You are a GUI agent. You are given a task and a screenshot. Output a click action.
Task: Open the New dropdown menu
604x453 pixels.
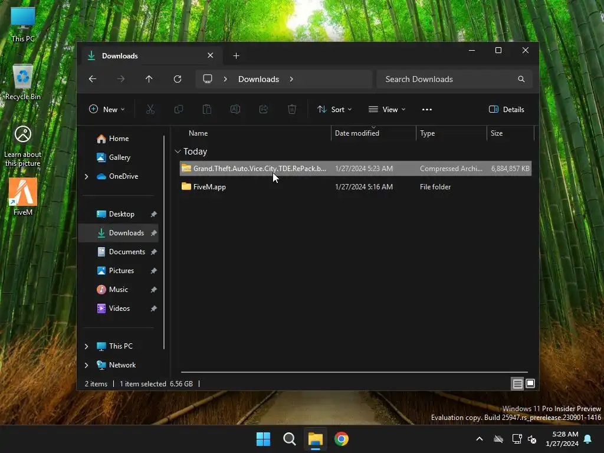(x=107, y=109)
